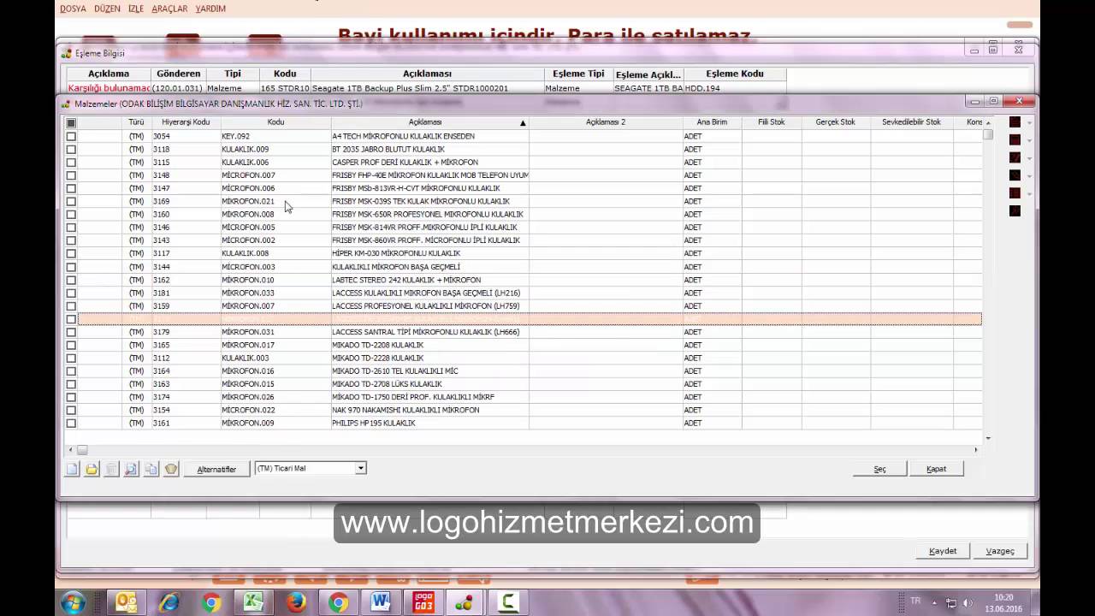Click the Fiili Stok column header
Screen dimensions: 1095x616
coord(771,122)
